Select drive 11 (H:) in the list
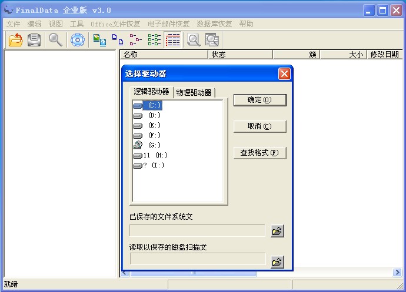 (150, 155)
